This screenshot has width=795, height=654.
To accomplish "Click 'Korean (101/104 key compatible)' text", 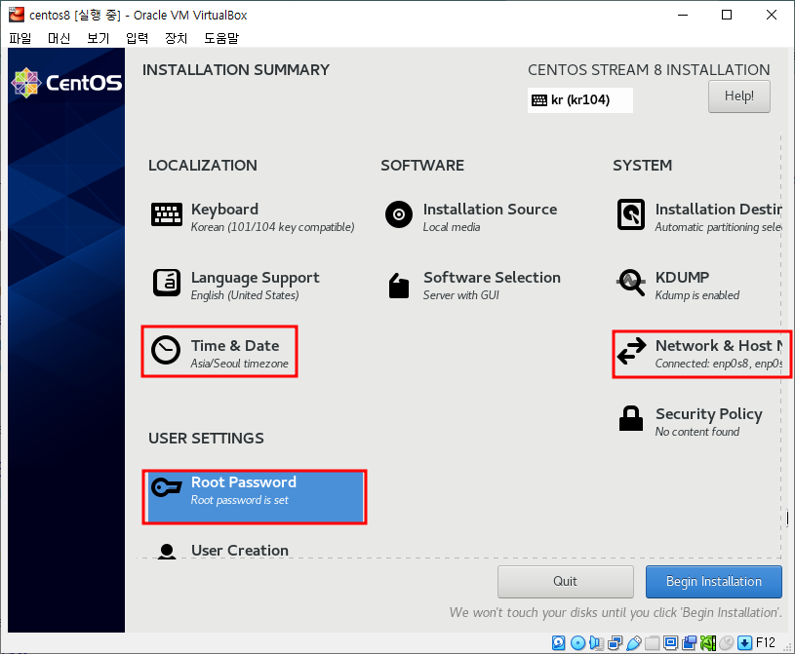I will tap(272, 227).
